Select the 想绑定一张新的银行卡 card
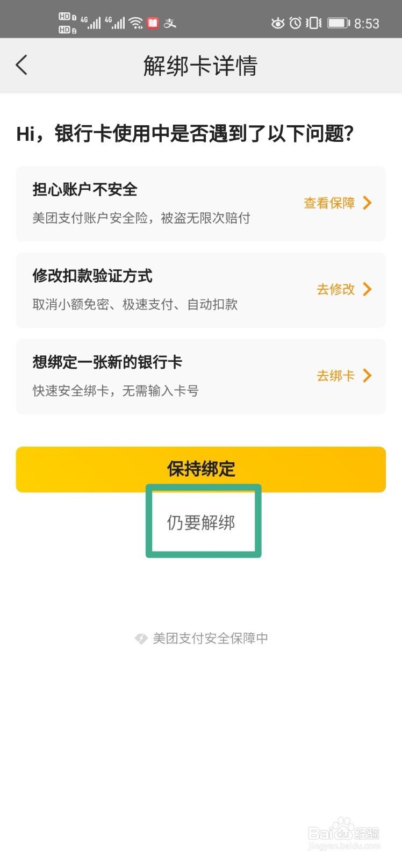The width and height of the screenshot is (402, 860). 201,376
